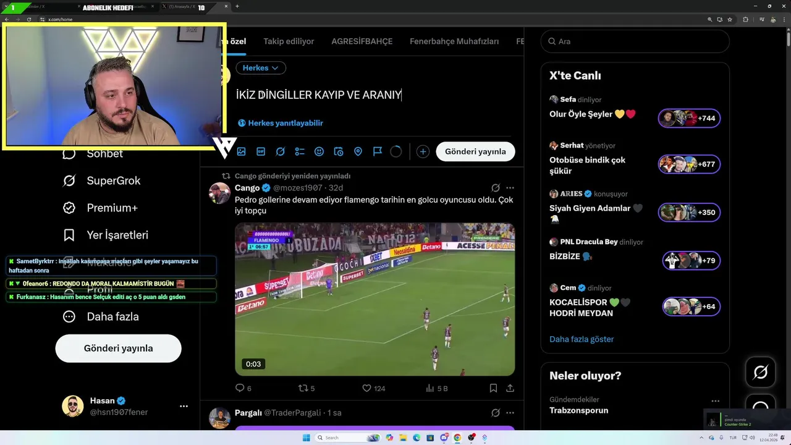Click the composer character count circle
This screenshot has height=445, width=791.
(396, 151)
